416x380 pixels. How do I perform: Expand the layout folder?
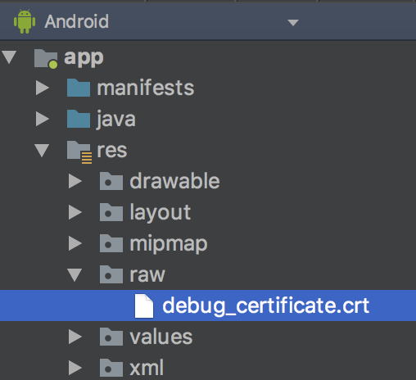[x=75, y=212]
